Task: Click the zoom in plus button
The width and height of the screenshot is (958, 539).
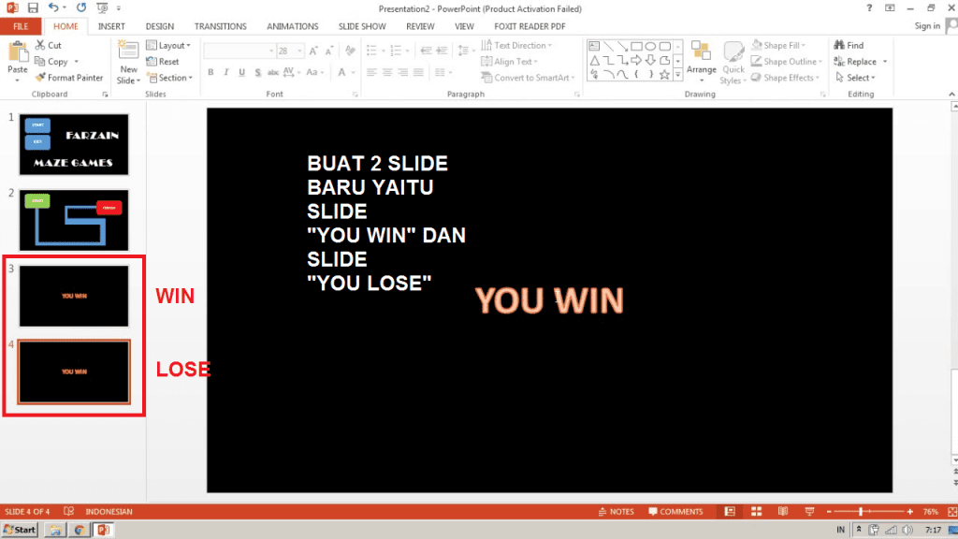Action: coord(909,512)
